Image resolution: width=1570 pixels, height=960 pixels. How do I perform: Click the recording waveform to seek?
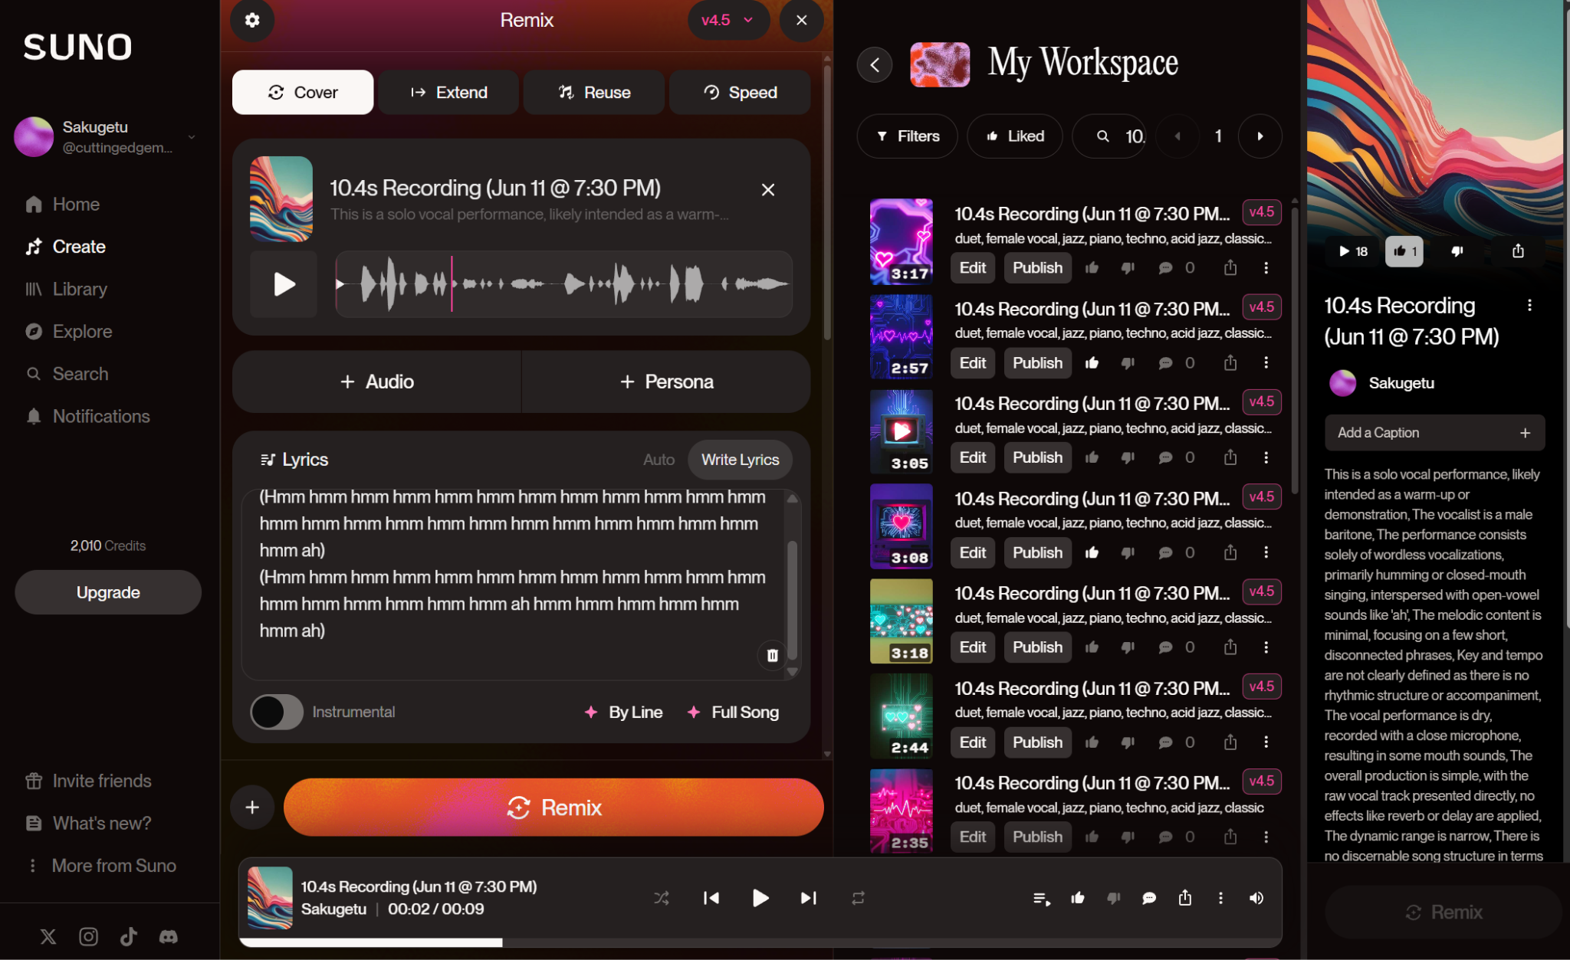[x=563, y=284]
